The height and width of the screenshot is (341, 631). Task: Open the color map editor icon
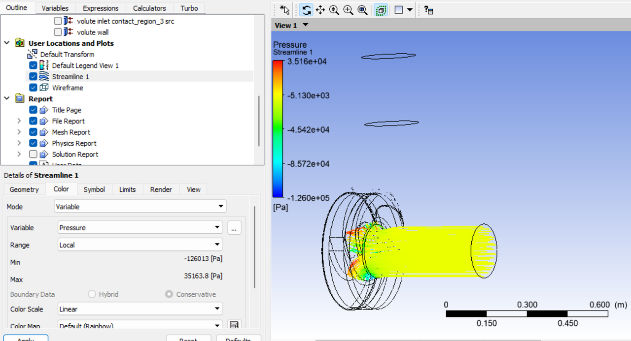tap(234, 325)
